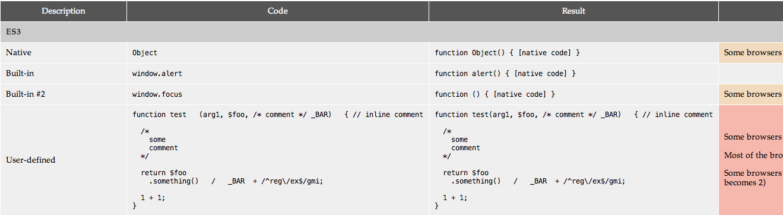The width and height of the screenshot is (783, 215).
Task: Click the User-defined row label
Action: click(x=30, y=160)
